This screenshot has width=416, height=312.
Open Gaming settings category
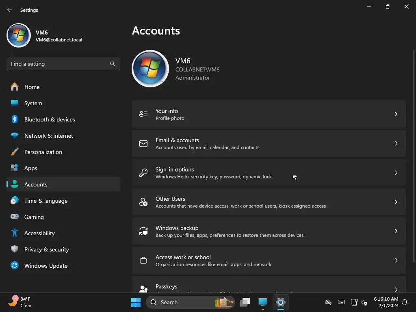[x=63, y=217]
